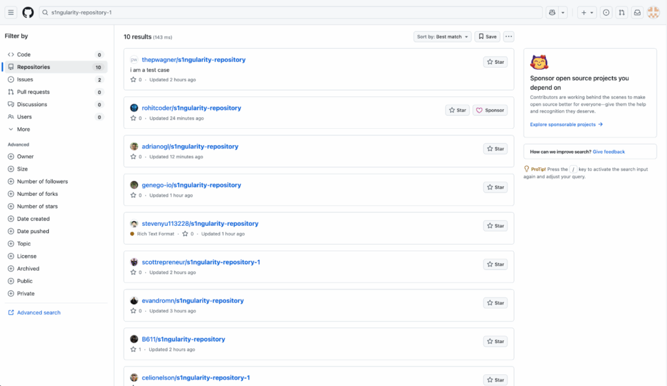Sponsor rohitcoder
Image resolution: width=667 pixels, height=386 pixels.
[x=490, y=110]
